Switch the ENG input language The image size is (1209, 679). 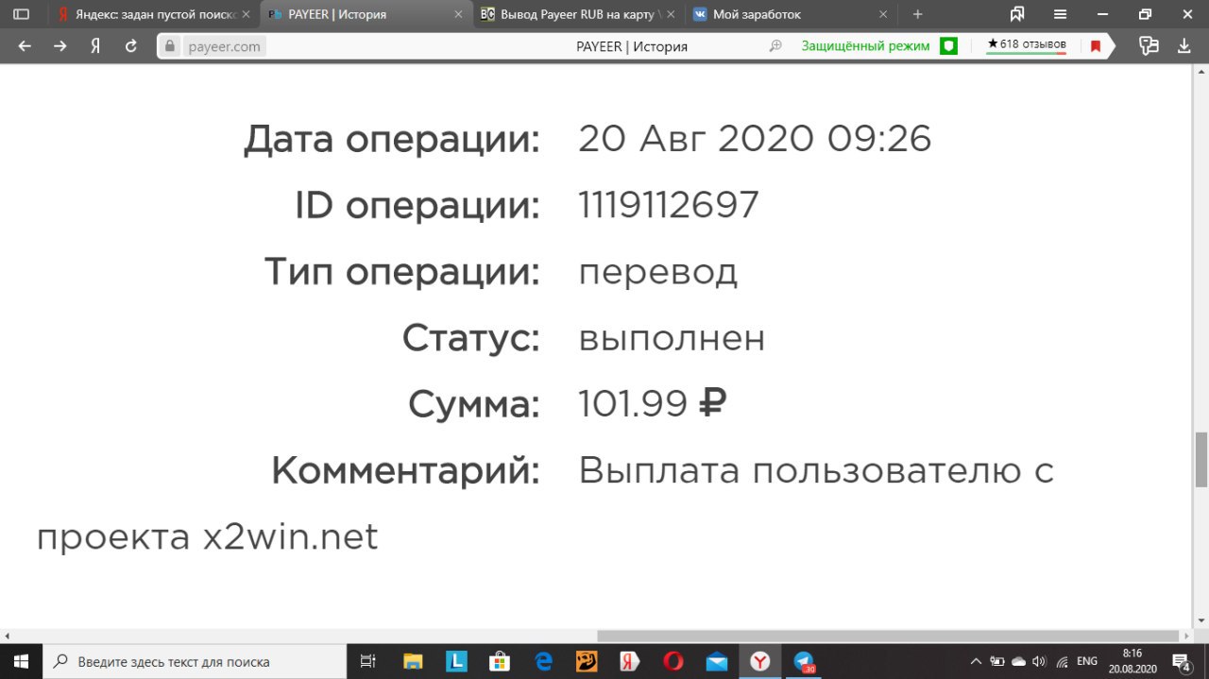pos(1087,661)
